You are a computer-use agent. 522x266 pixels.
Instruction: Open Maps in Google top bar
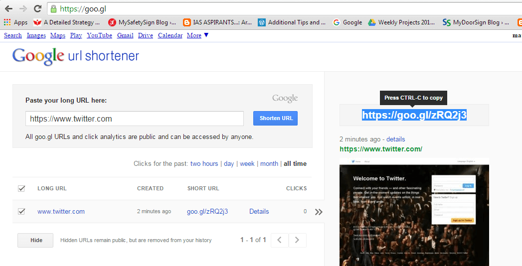[x=58, y=35]
